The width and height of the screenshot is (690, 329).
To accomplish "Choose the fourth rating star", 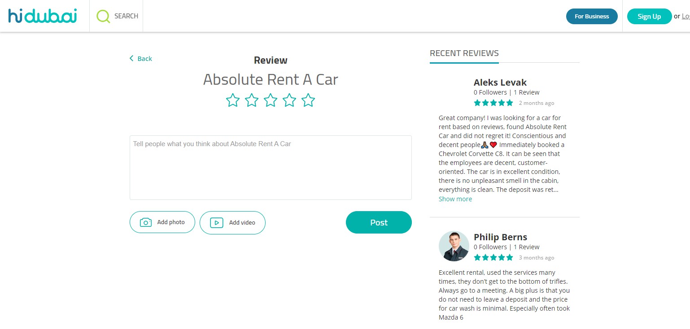I will click(x=289, y=100).
